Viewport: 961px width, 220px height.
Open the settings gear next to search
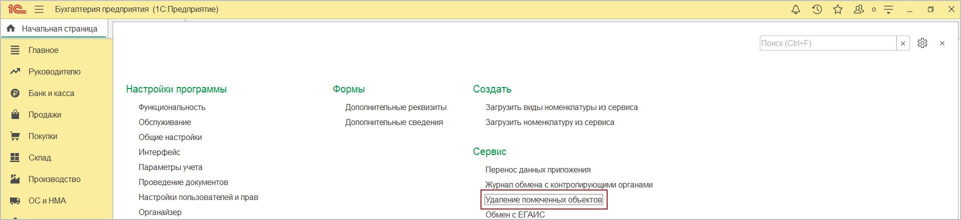click(922, 43)
